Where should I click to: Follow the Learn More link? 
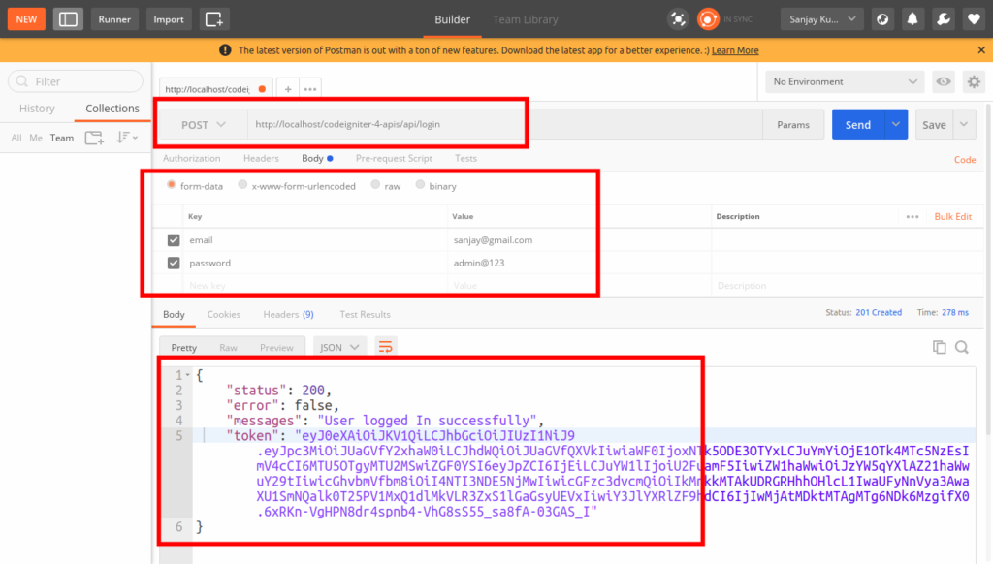(735, 50)
